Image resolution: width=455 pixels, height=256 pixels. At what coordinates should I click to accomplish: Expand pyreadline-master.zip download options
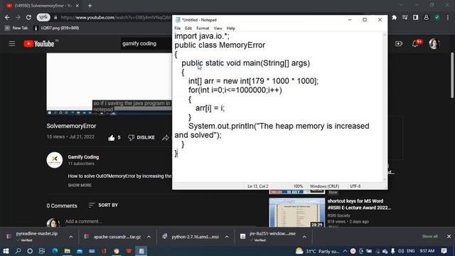coord(71,237)
